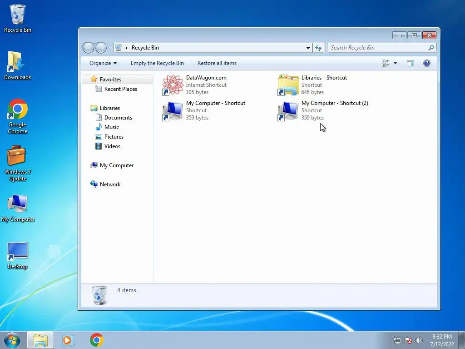This screenshot has height=349, width=465.
Task: Click Windows Explorer on the taskbar
Action: coord(40,340)
